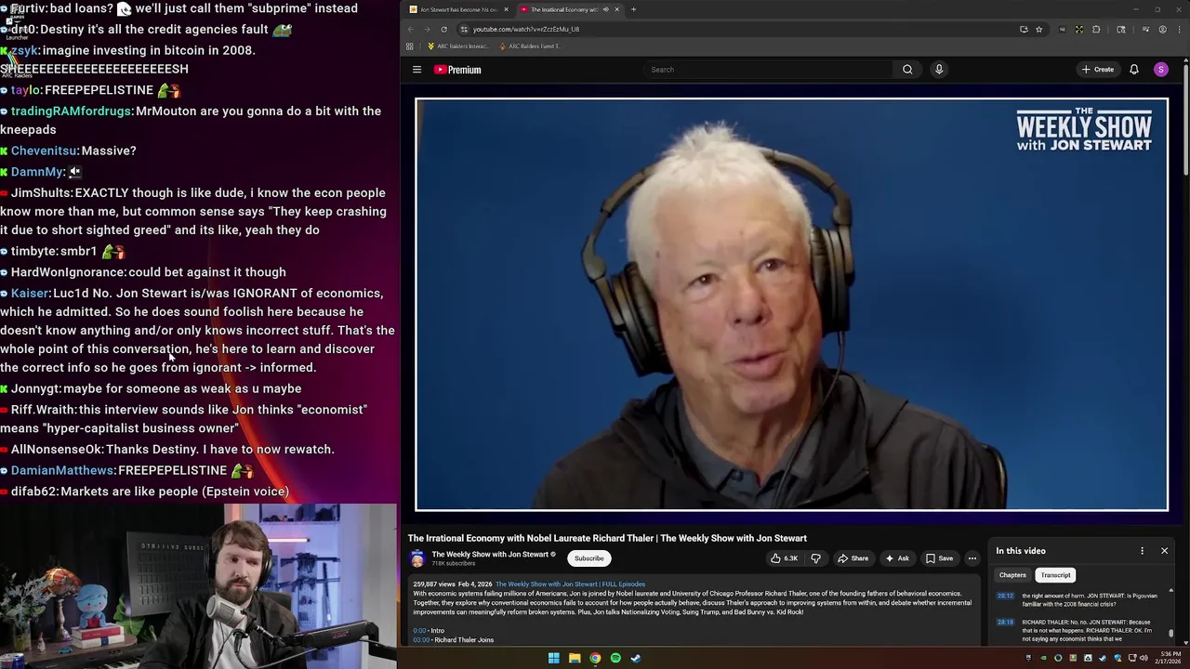Screen dimensions: 1190x669
Task: Jump to transcript timestamp 28:18
Action: coord(1005,623)
